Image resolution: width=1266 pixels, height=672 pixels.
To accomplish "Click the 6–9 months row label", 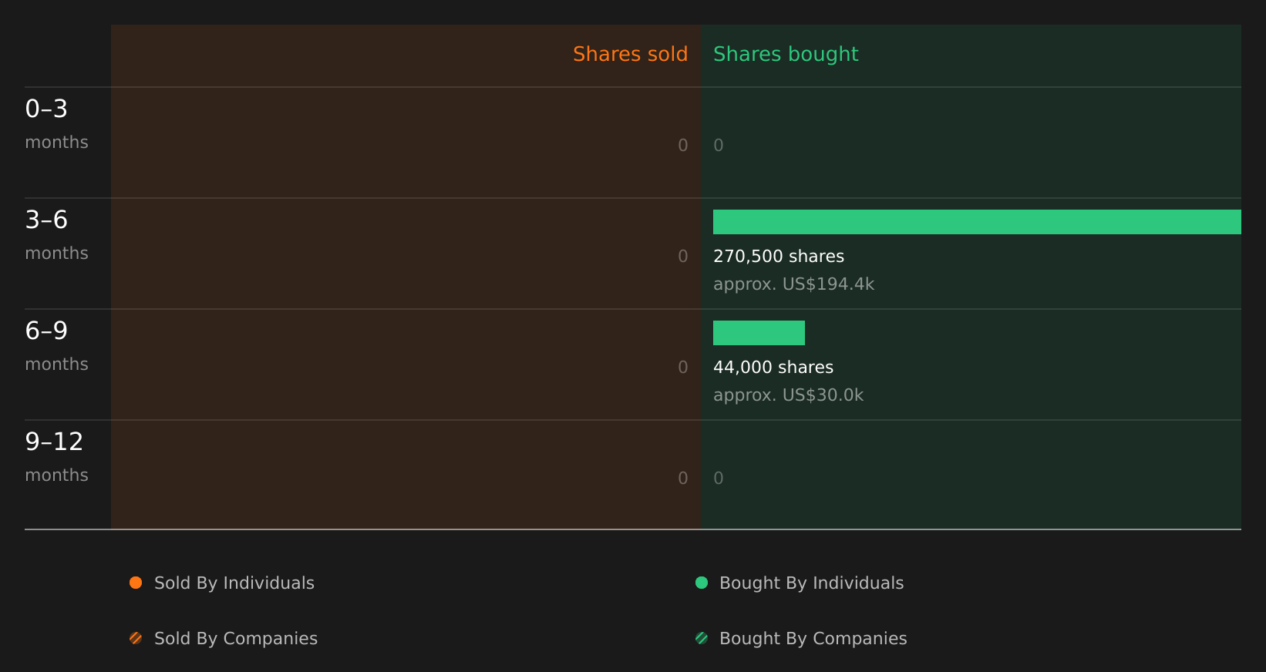I will 56,346.
